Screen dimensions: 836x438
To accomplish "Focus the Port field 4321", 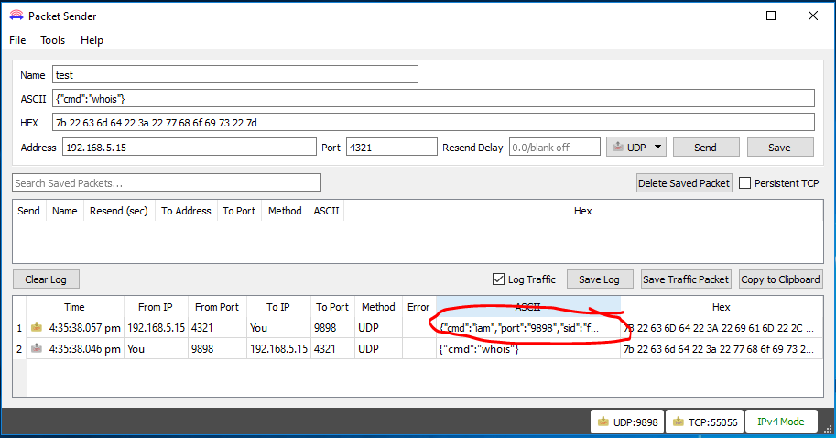I will click(392, 148).
